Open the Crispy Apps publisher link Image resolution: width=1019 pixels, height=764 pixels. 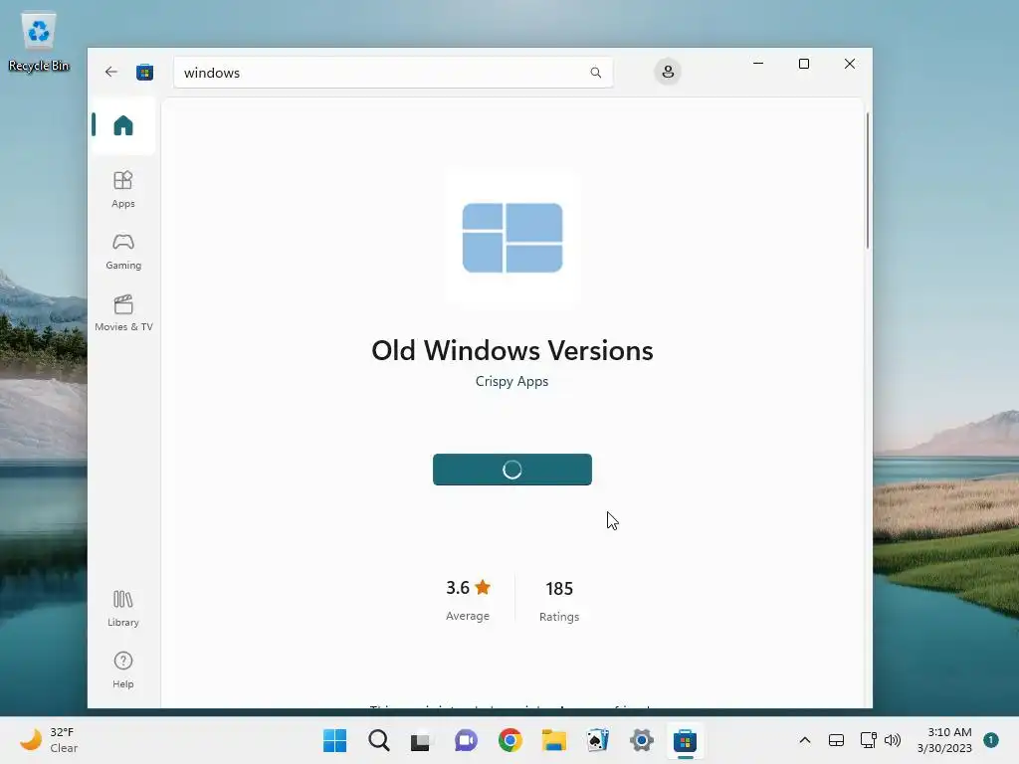[x=511, y=381]
